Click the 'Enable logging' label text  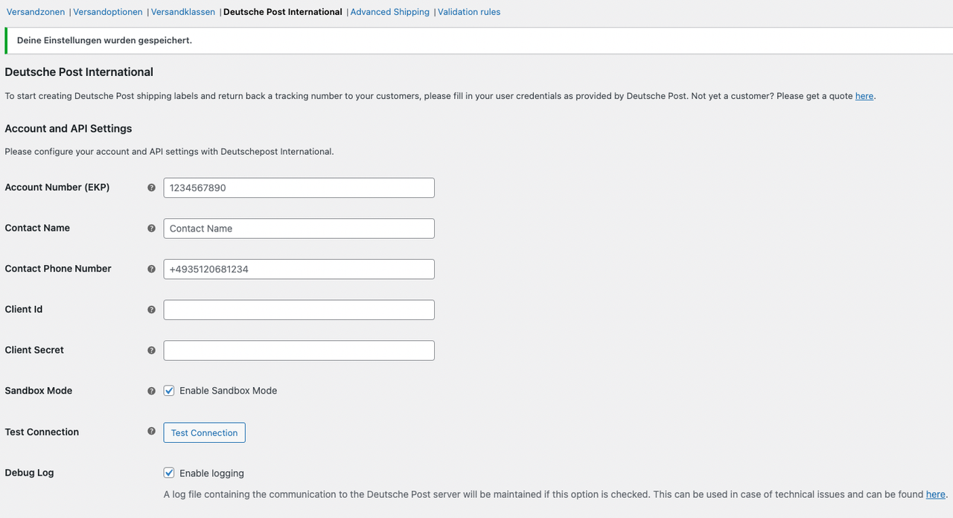pyautogui.click(x=212, y=473)
